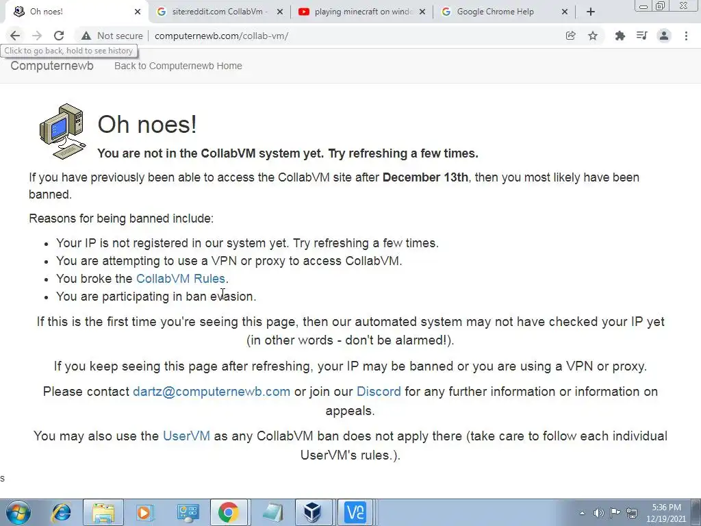Viewport: 701px width, 526px height.
Task: Share this page icon
Action: click(570, 36)
